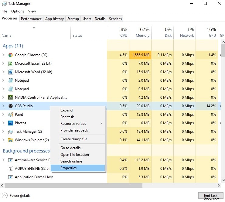Expand the Google Chrome (20) group
Image resolution: width=225 pixels, height=202 pixels.
tap(3, 55)
